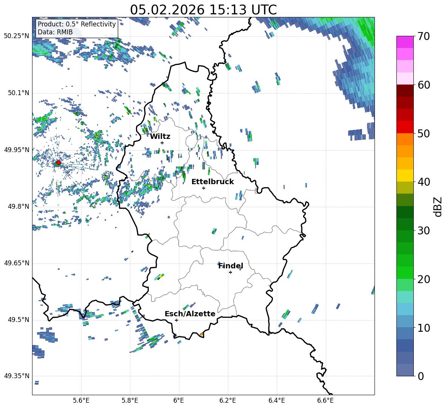Select the Wiltz city label
Image resolution: width=447 pixels, height=408 pixels.
click(x=160, y=137)
